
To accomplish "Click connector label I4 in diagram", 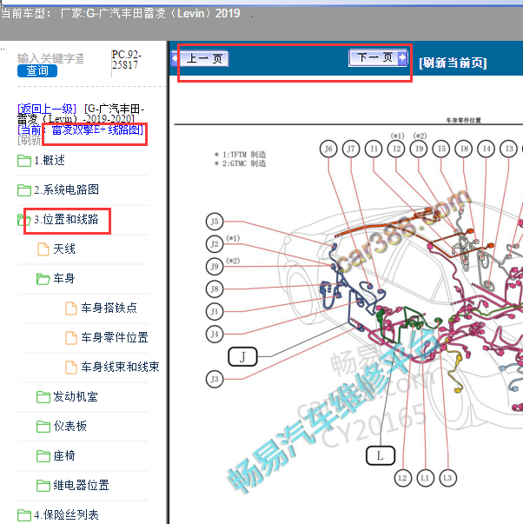I will (x=487, y=149).
